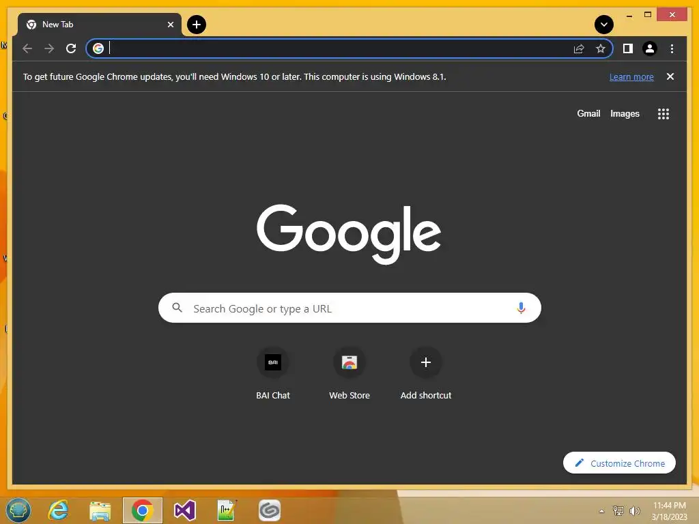The width and height of the screenshot is (699, 524).
Task: Close the New Tab tab
Action: pyautogui.click(x=170, y=25)
